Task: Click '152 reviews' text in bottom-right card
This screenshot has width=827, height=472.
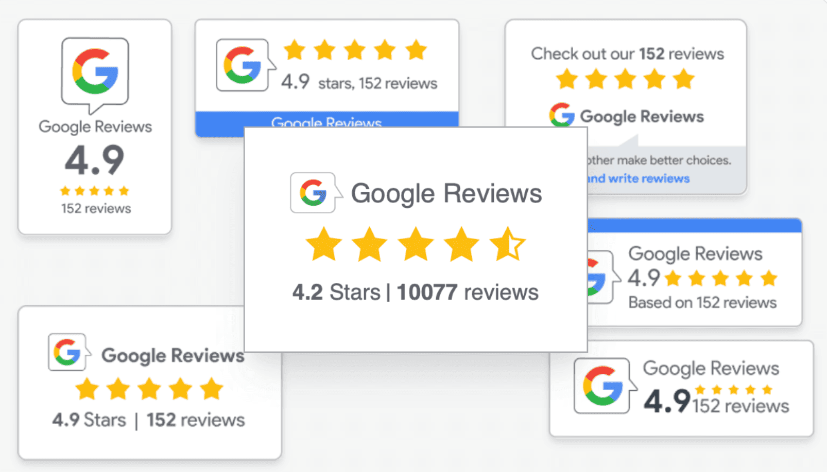Action: (740, 406)
